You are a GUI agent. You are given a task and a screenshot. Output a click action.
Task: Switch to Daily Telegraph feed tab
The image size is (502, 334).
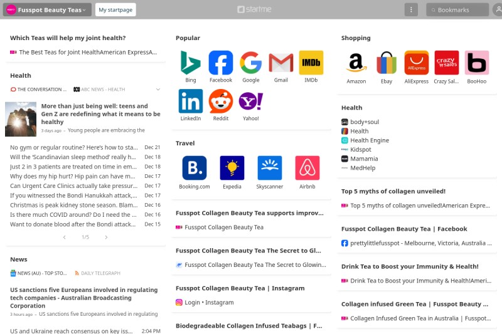(x=98, y=273)
